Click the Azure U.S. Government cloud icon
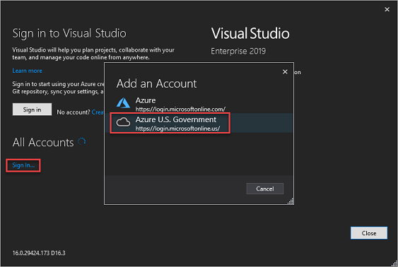The width and height of the screenshot is (398, 267). [x=123, y=122]
